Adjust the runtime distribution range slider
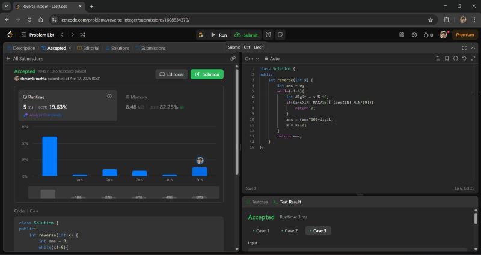The image size is (481, 255). coord(124,193)
